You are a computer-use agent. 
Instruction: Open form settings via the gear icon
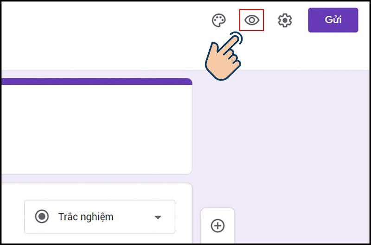tap(285, 21)
